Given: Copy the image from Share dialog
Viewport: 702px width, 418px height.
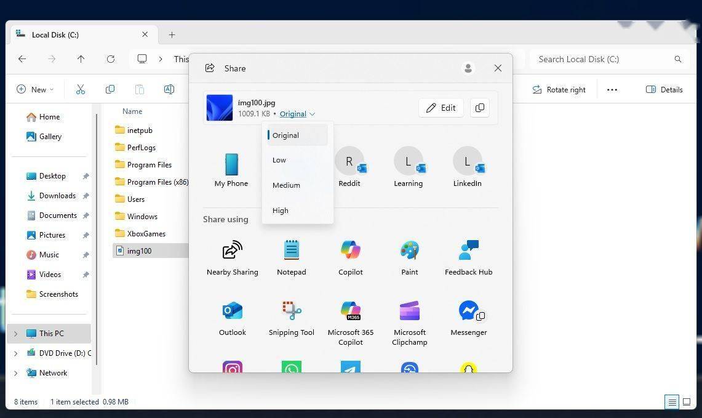Looking at the screenshot, I should point(479,108).
